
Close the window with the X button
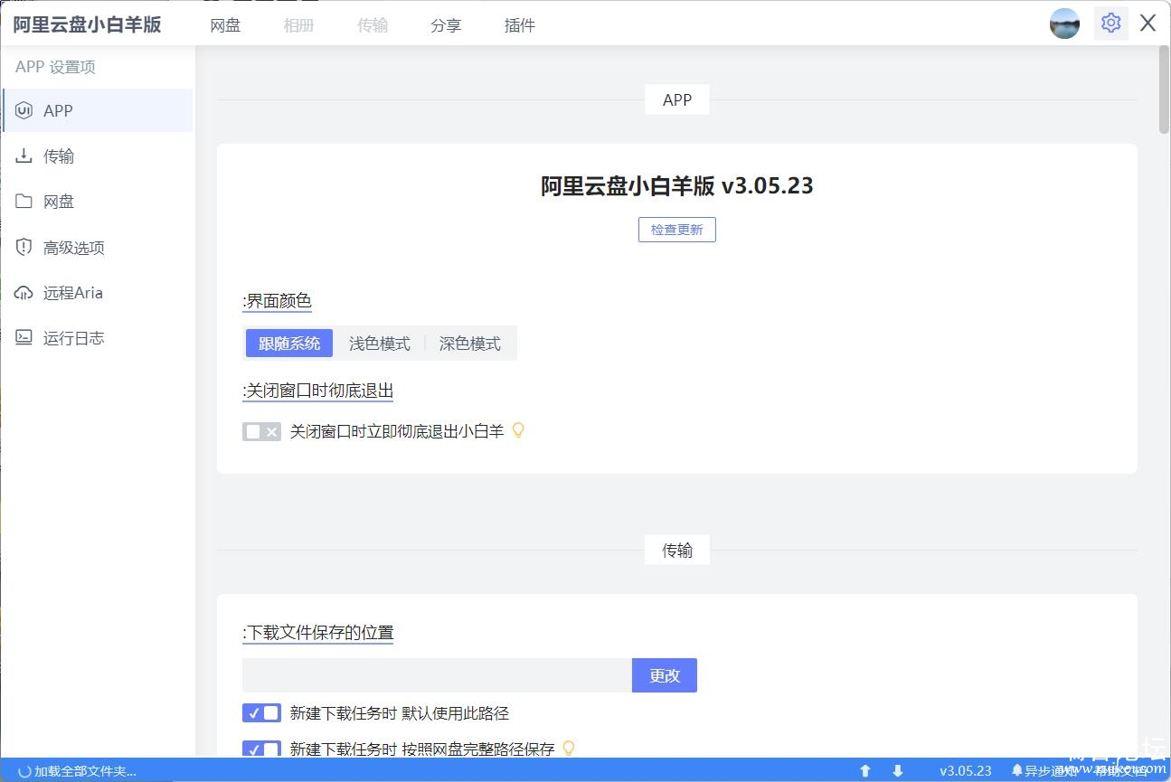coord(1147,24)
